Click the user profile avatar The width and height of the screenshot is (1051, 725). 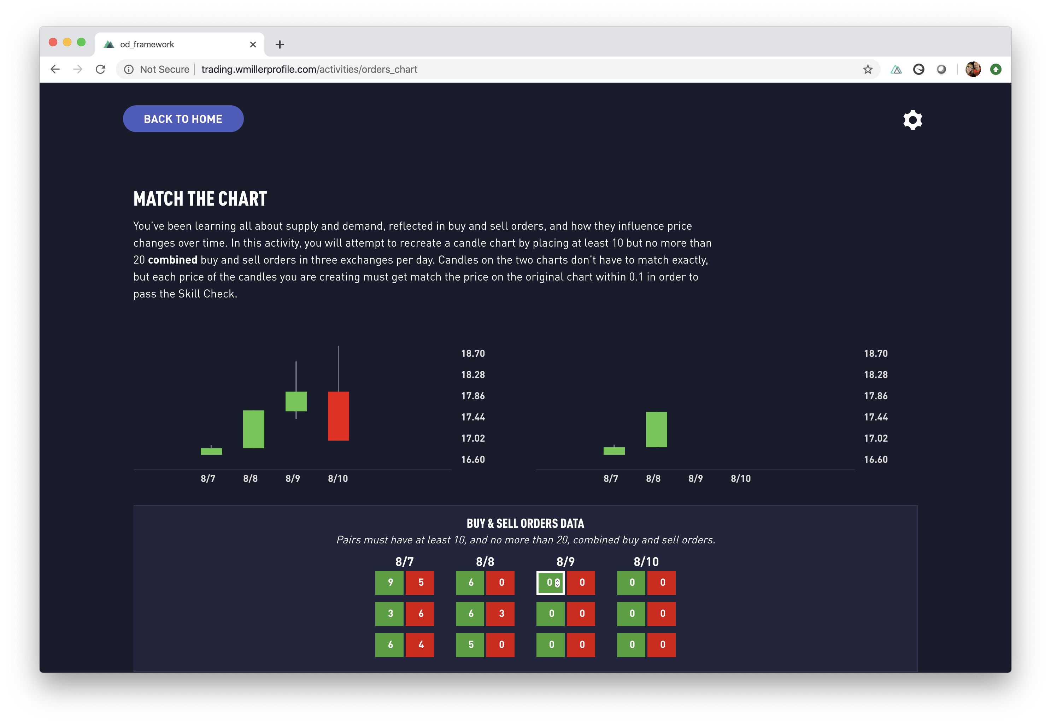[973, 69]
